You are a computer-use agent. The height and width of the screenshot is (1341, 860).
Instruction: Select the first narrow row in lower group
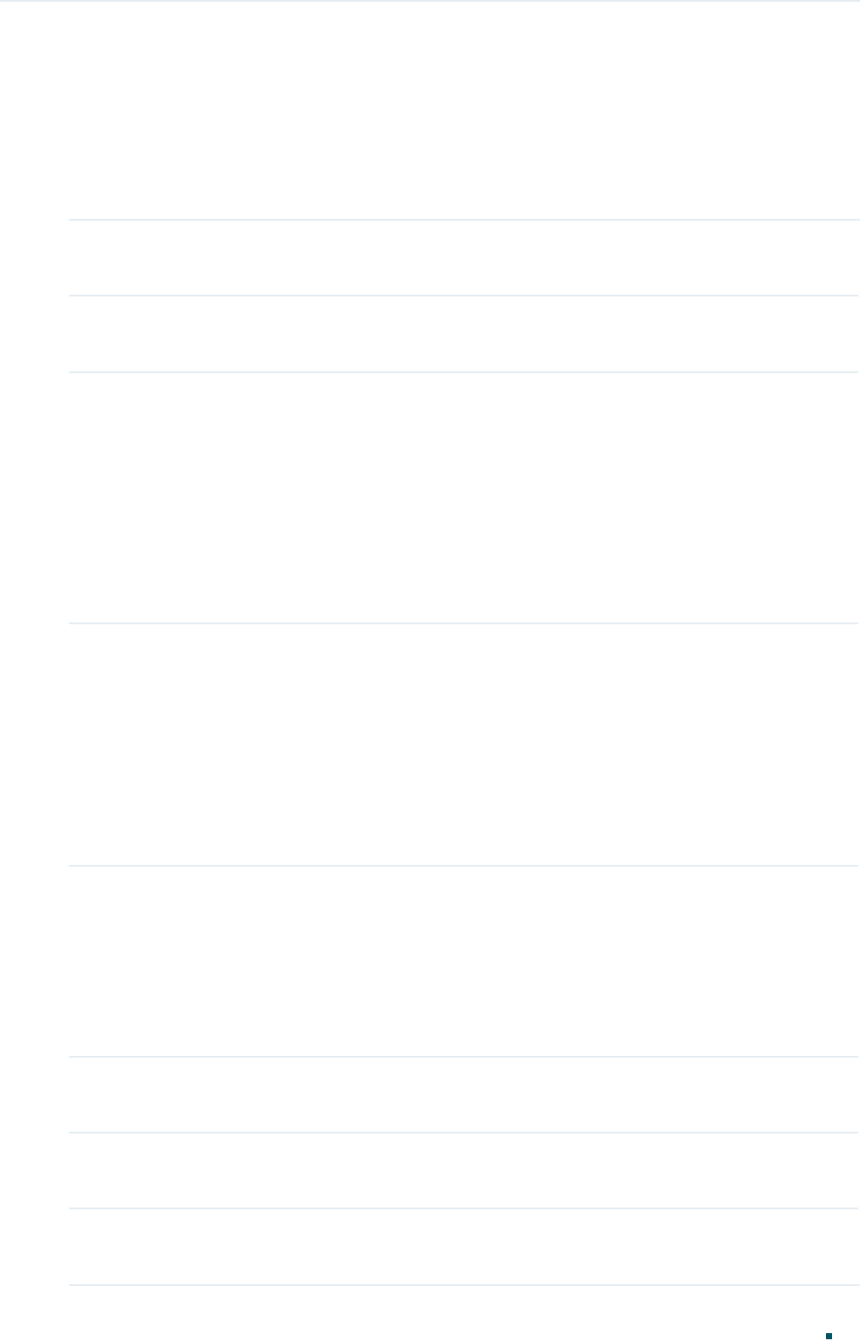click(x=464, y=1095)
